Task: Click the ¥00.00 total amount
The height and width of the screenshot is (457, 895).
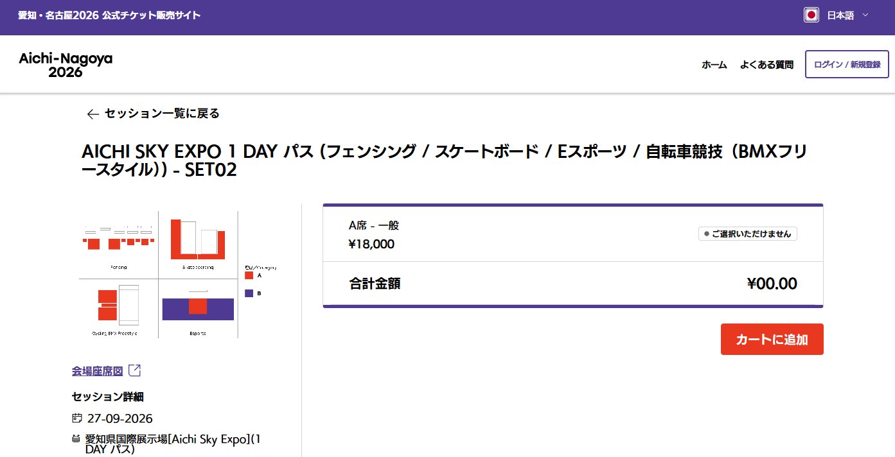Action: [772, 284]
